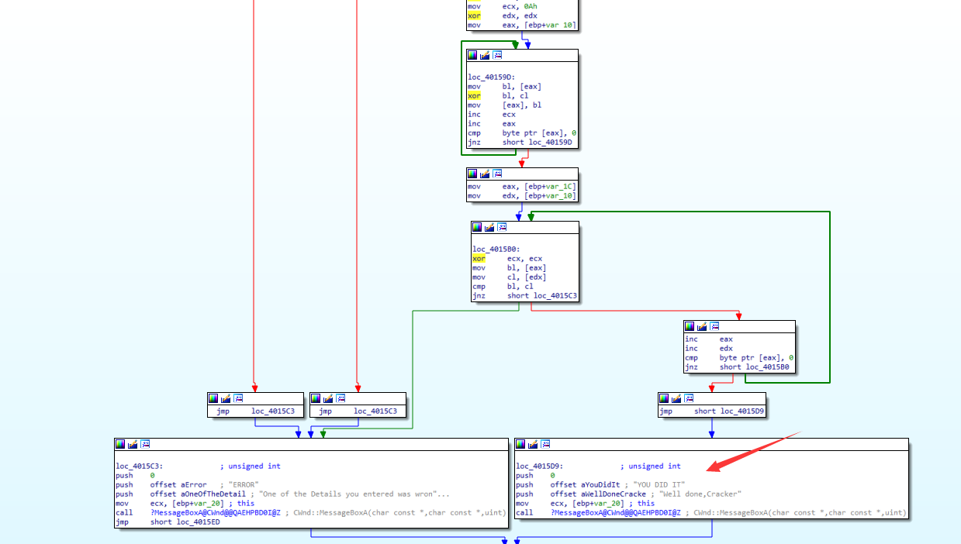Open node color picker on loc_4015D9 block
Image resolution: width=961 pixels, height=544 pixels.
(520, 444)
